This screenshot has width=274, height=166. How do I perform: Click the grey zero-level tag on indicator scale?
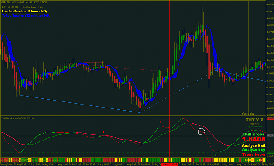click(270, 136)
